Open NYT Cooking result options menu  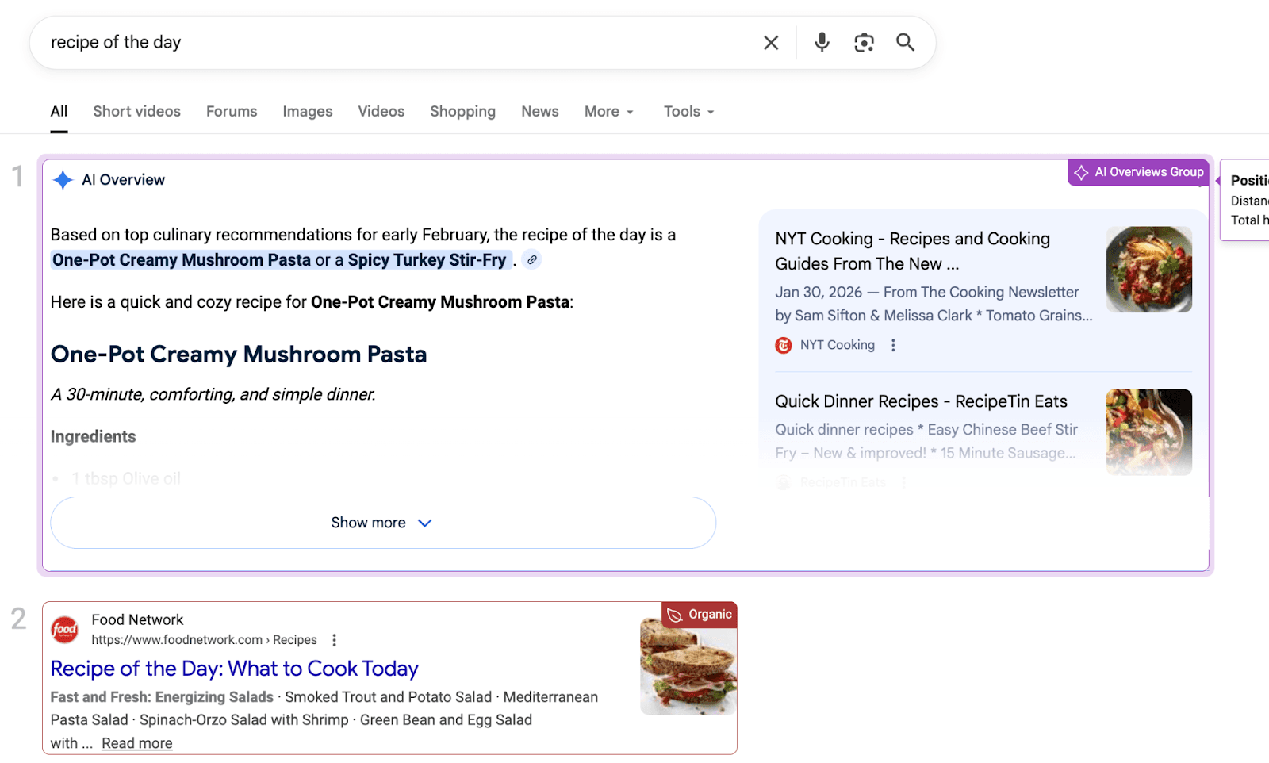[893, 345]
